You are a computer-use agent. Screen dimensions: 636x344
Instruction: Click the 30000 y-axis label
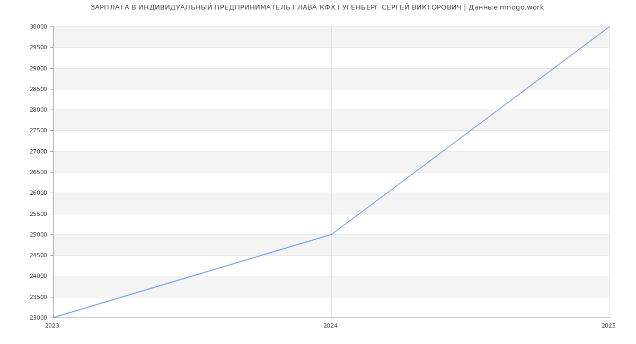(38, 27)
